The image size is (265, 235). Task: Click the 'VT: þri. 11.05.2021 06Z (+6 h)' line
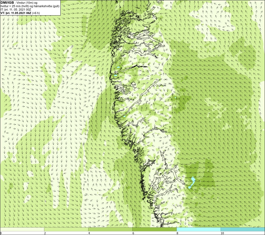click(x=20, y=13)
